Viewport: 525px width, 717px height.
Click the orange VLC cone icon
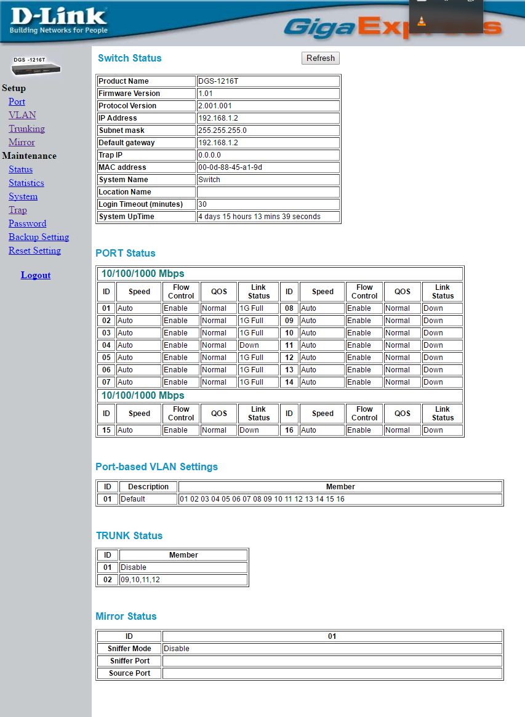click(x=422, y=21)
